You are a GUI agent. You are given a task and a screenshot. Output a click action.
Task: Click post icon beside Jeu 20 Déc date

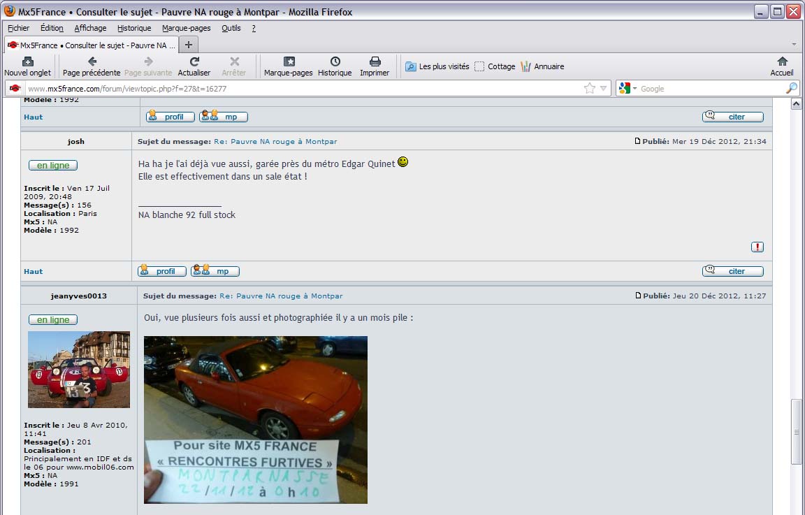[x=638, y=296]
